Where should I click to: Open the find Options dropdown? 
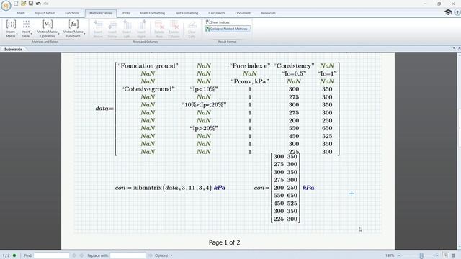tap(164, 255)
